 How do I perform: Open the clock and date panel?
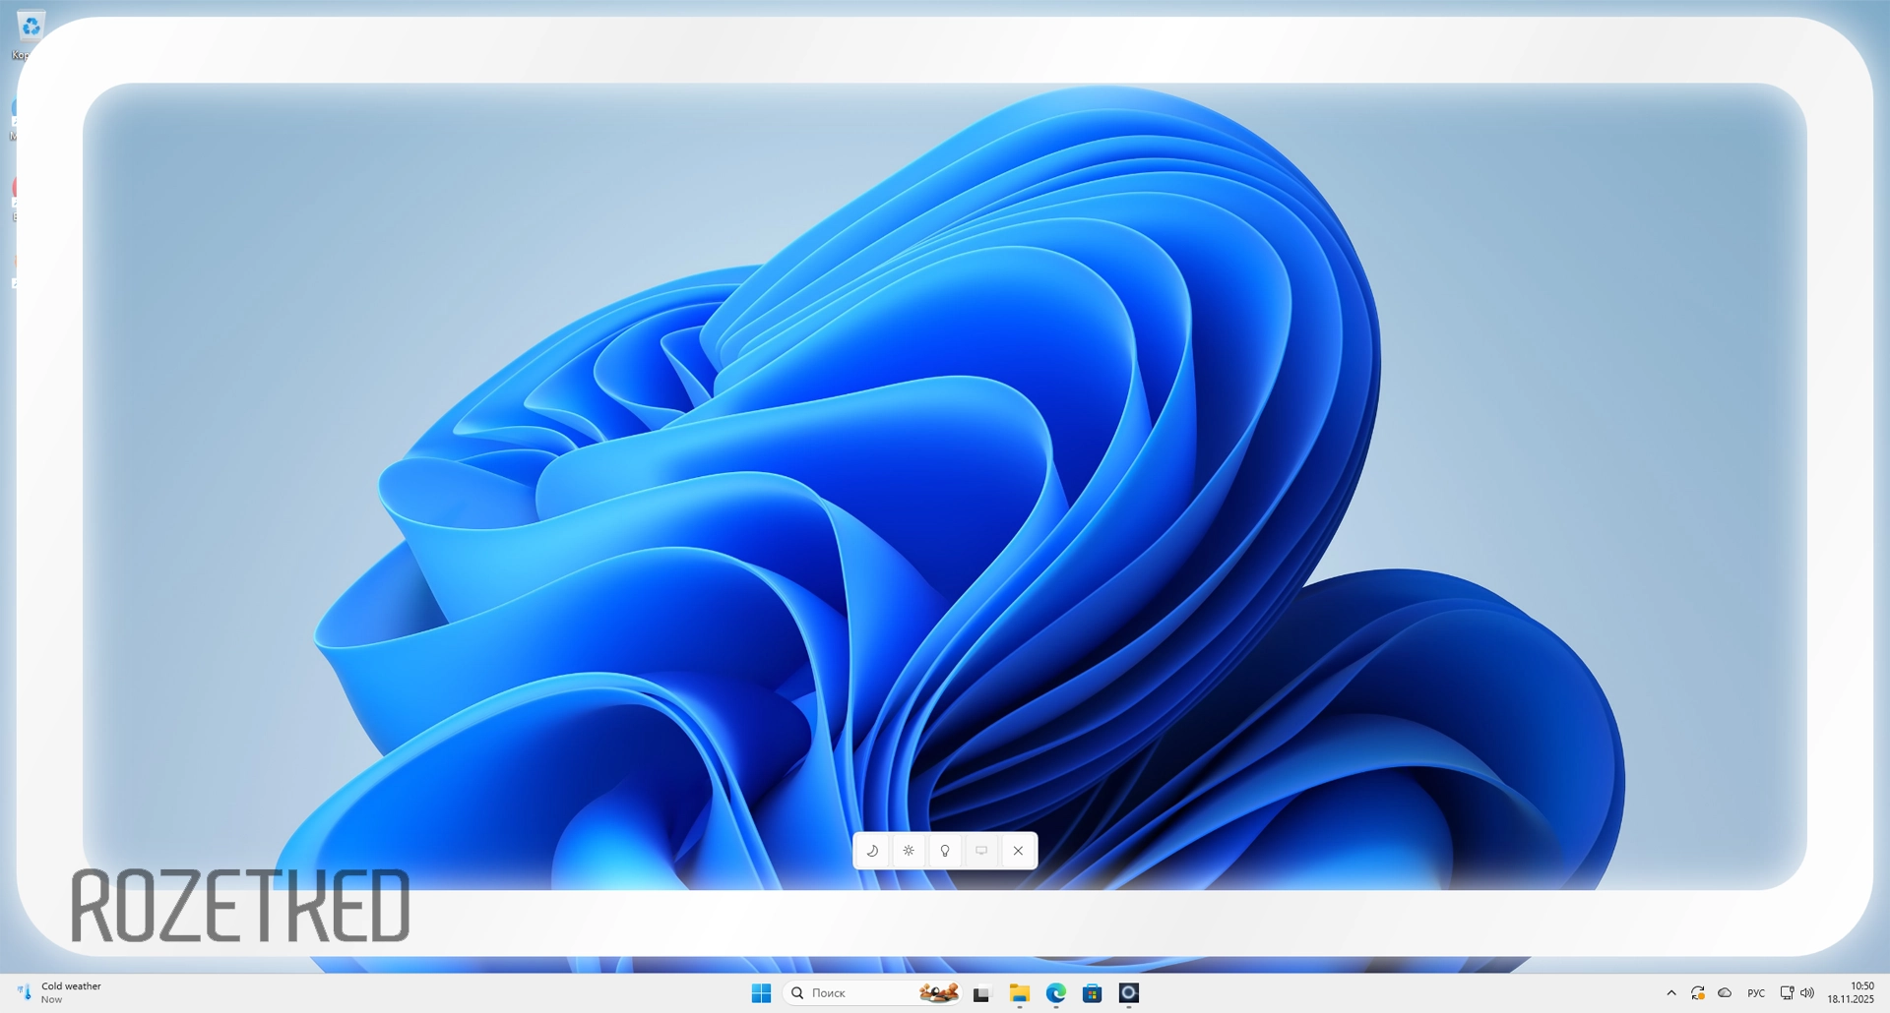pyautogui.click(x=1851, y=992)
